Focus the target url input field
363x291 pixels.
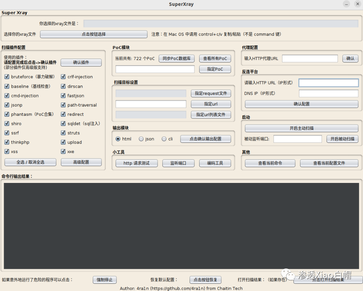click(151, 104)
